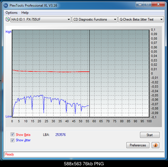Viewport: 168px width, 167px height.
Task: Open the Preferences dialog
Action: tap(138, 145)
